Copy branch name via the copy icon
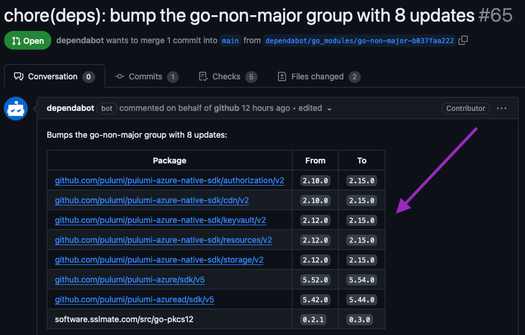 (463, 40)
